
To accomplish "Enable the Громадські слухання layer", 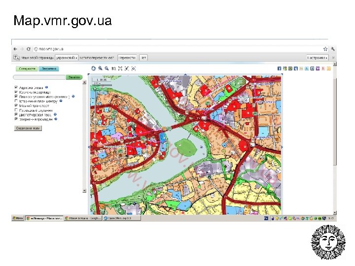I will (16, 110).
